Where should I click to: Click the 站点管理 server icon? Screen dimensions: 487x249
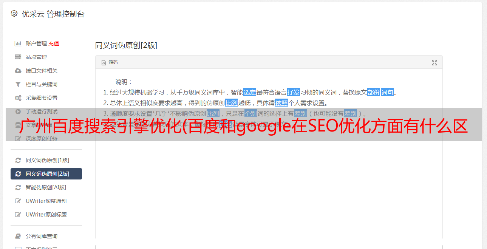pyautogui.click(x=18, y=57)
